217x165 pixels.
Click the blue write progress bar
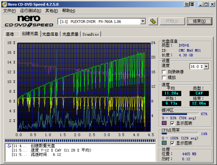coord(80,141)
